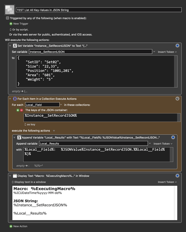Viewport: 186px width, 232px height.
Task: Open gear menu for Display Text action
Action: (x=177, y=176)
